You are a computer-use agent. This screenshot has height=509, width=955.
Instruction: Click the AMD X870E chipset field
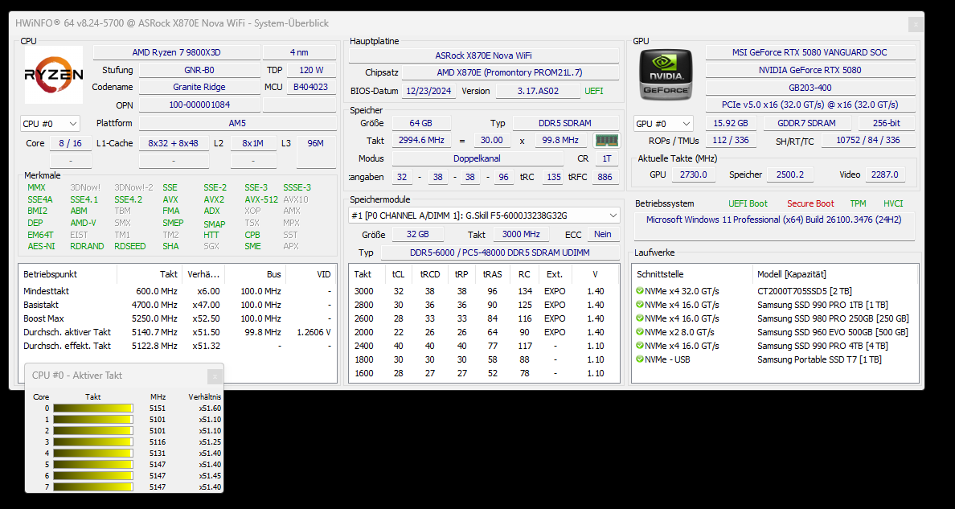point(509,72)
